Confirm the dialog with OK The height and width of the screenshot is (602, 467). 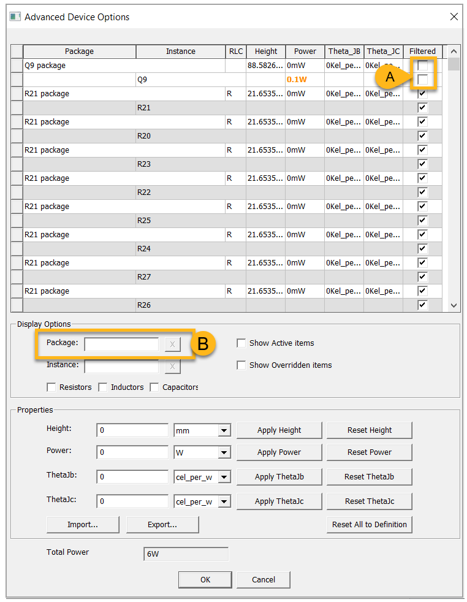pos(205,580)
